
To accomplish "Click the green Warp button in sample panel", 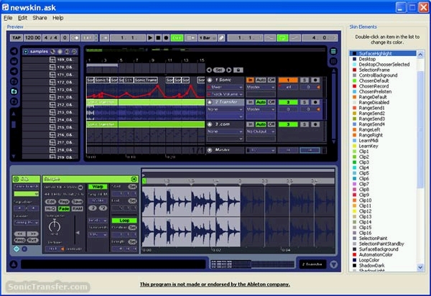I will tap(98, 187).
